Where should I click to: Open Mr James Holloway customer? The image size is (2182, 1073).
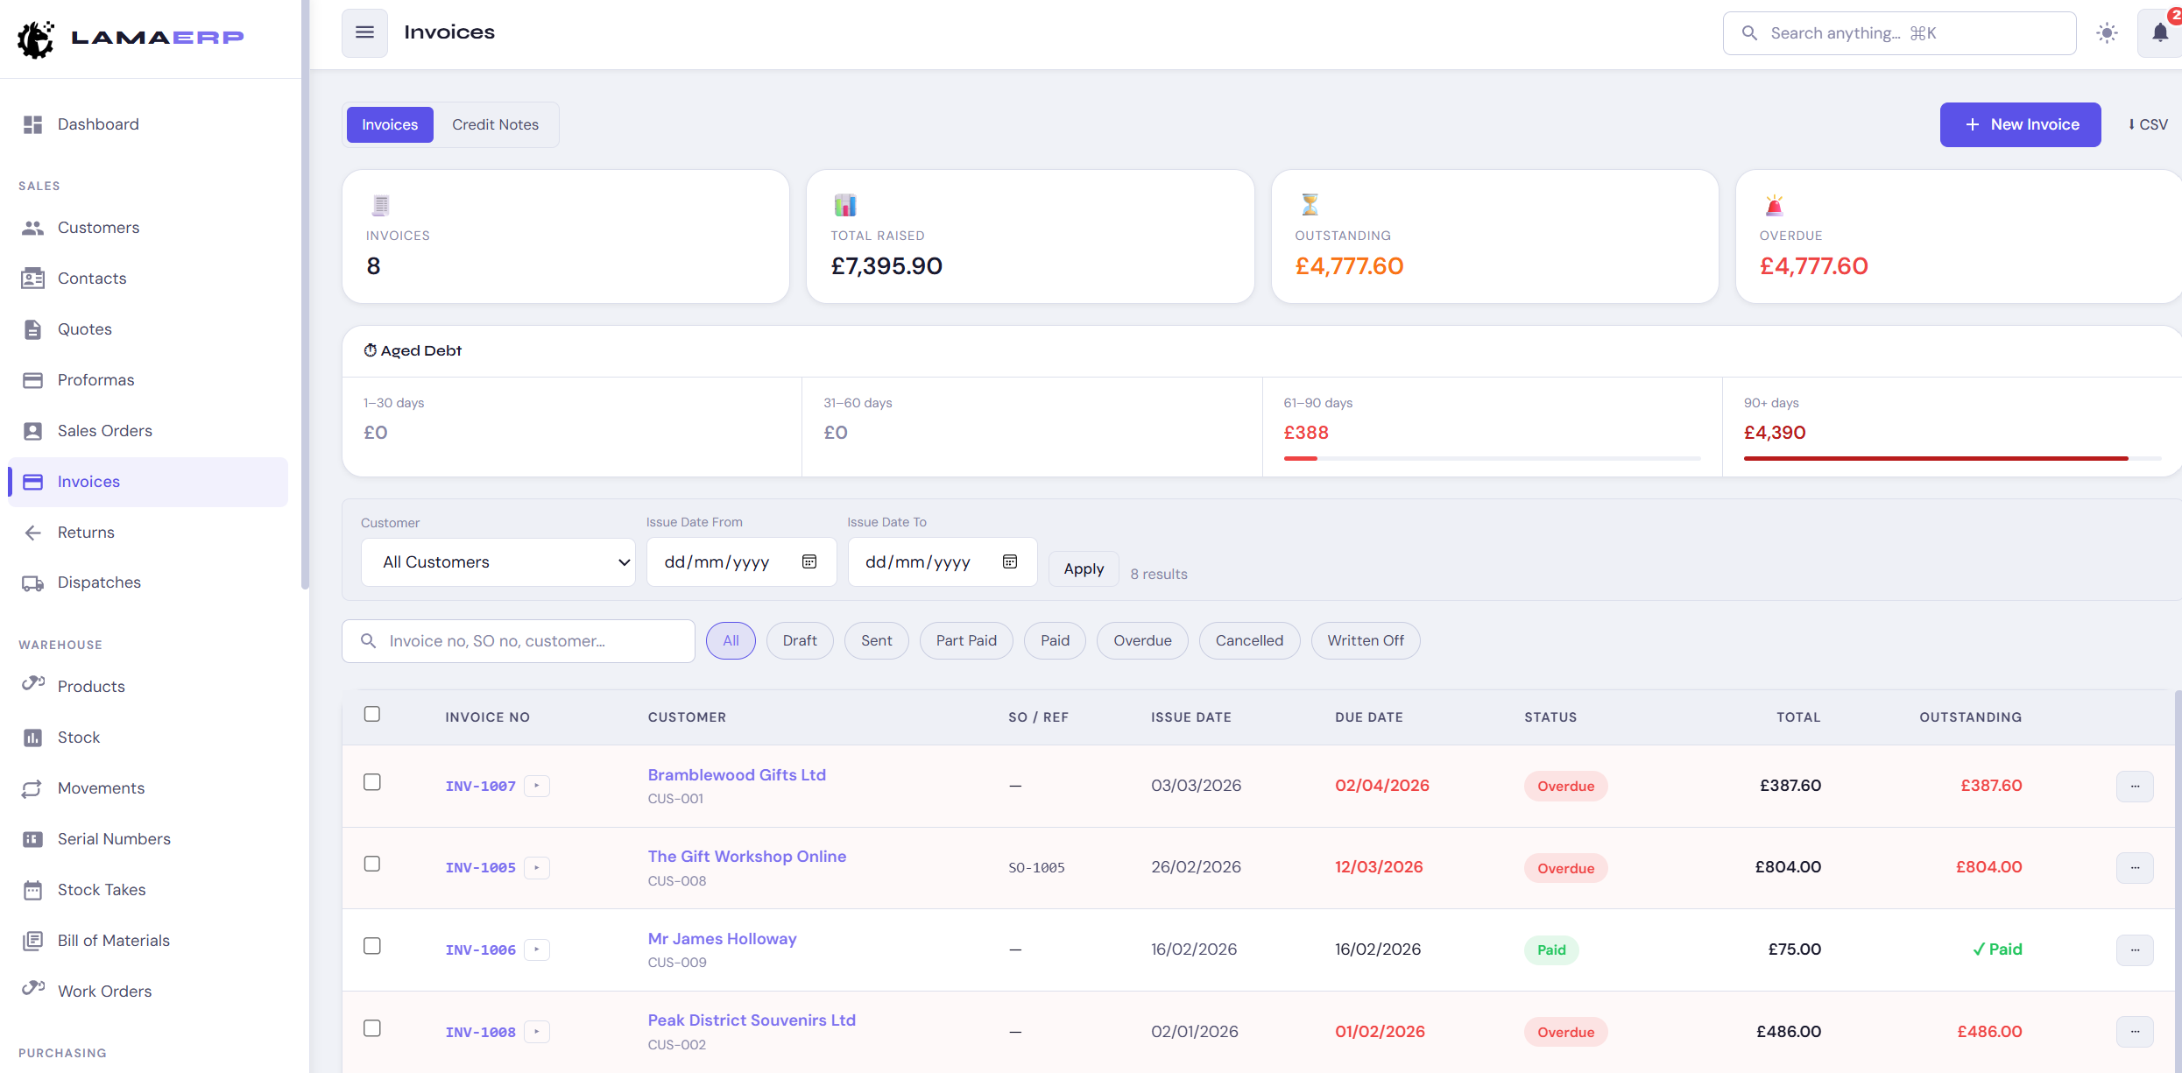click(722, 938)
